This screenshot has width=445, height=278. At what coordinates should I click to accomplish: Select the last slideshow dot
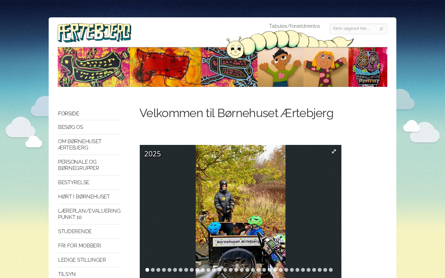[331, 270]
